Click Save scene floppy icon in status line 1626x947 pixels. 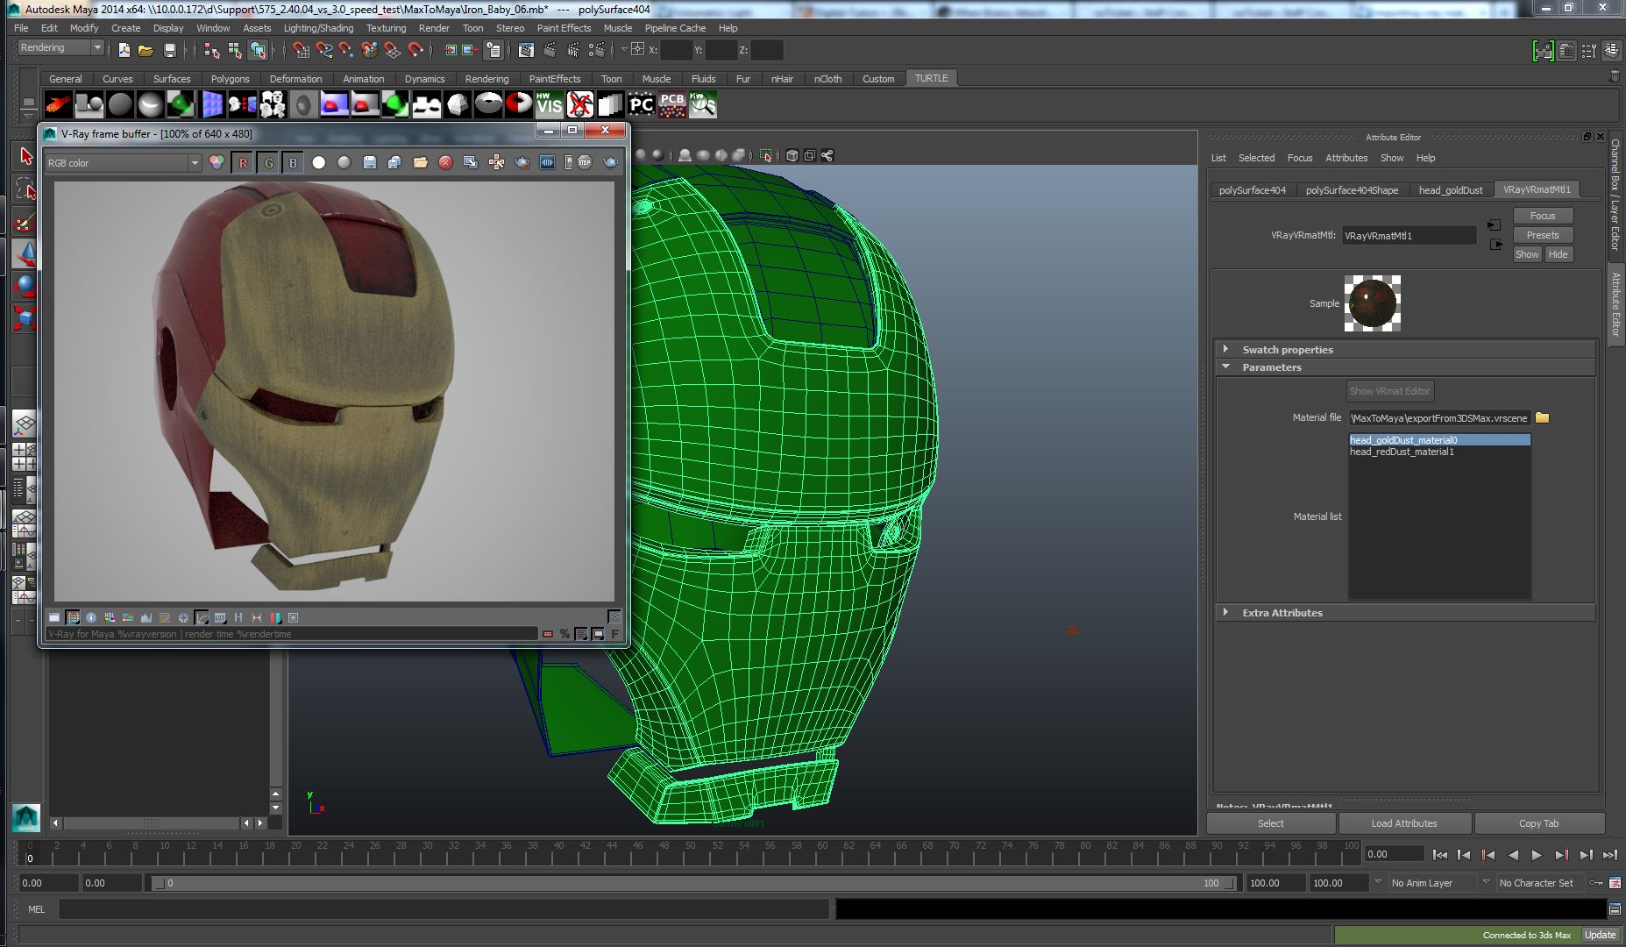(x=170, y=50)
